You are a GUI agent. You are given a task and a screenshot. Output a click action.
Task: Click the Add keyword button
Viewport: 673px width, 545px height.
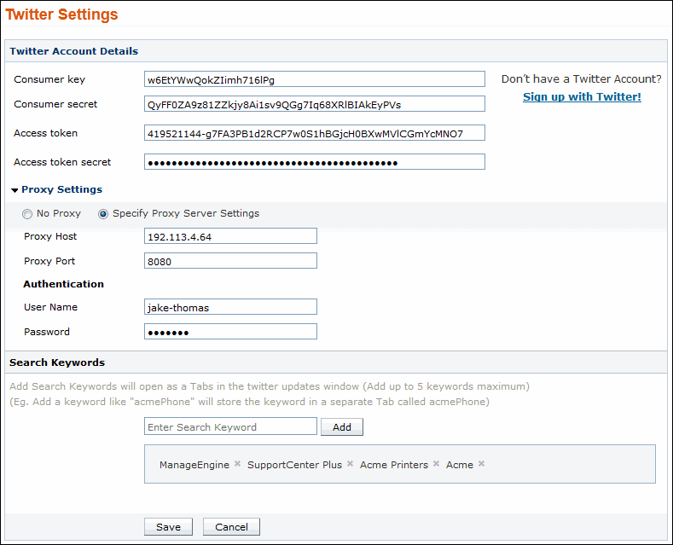[x=341, y=427]
